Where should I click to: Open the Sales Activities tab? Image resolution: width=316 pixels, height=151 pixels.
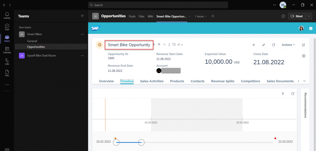coord(152,81)
